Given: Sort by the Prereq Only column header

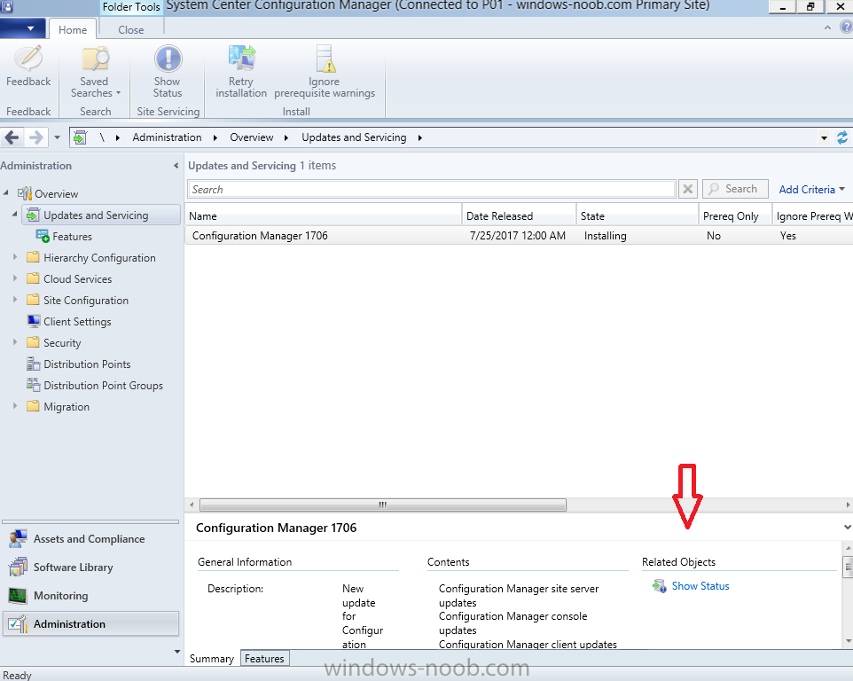Looking at the screenshot, I should [735, 216].
